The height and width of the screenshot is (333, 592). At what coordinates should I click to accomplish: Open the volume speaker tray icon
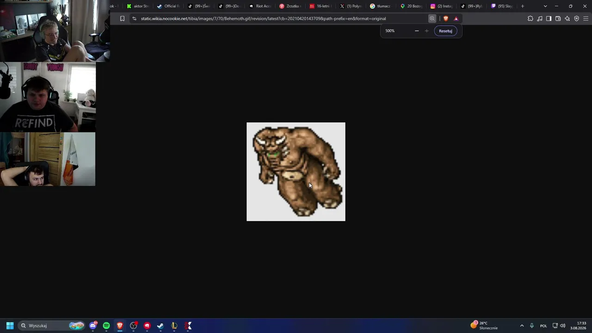point(562,326)
